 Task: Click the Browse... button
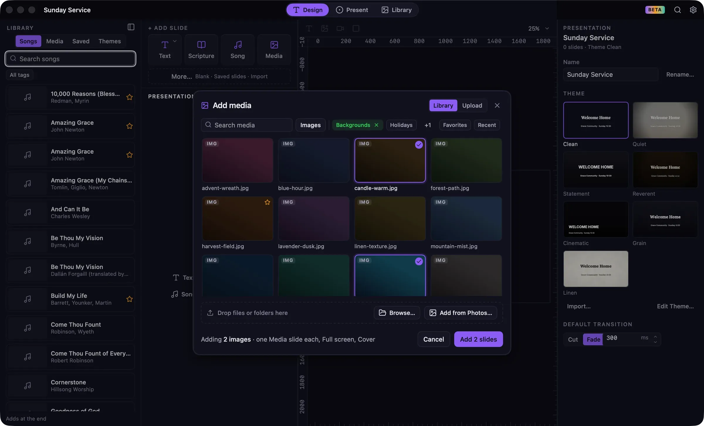click(397, 313)
